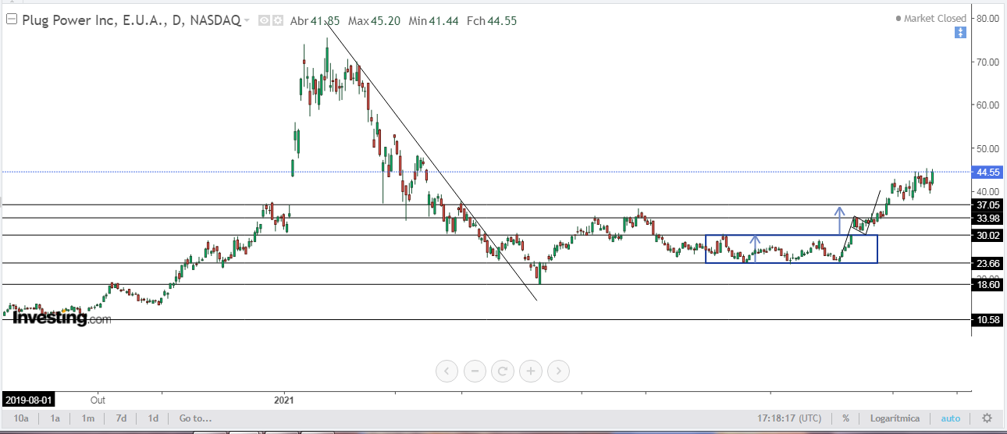Click the 33.98 price level label
Image resolution: width=1007 pixels, height=434 pixels.
pyautogui.click(x=988, y=218)
